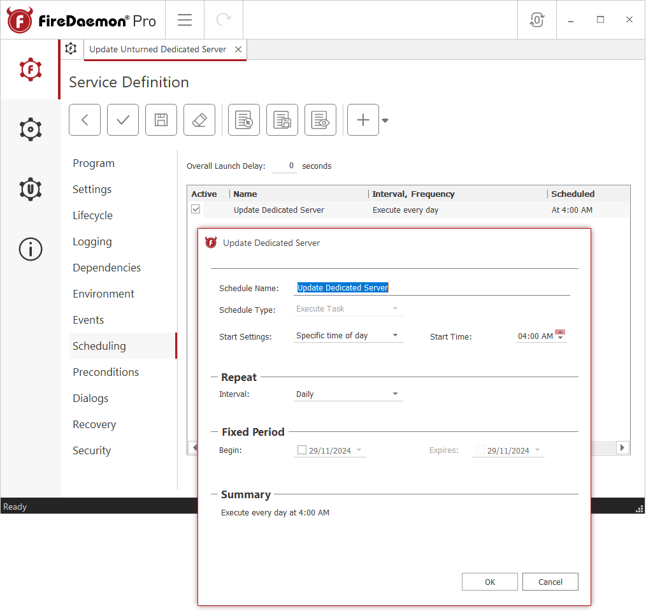Sort by Interval, Frequency column header
The height and width of the screenshot is (611, 646).
coord(458,194)
